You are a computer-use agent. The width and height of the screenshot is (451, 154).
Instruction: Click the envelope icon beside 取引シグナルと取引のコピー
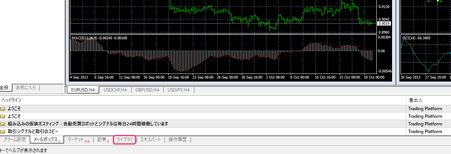click(x=3, y=132)
